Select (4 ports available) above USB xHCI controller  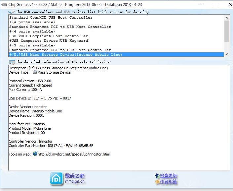tap(116, 31)
